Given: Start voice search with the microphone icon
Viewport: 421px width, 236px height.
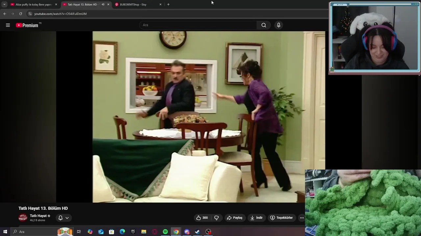Looking at the screenshot, I should tap(279, 25).
